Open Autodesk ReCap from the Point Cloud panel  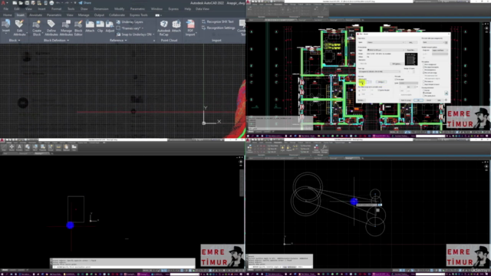click(163, 28)
